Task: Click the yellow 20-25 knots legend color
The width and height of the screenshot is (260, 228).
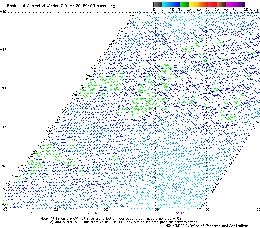Action: click(194, 4)
